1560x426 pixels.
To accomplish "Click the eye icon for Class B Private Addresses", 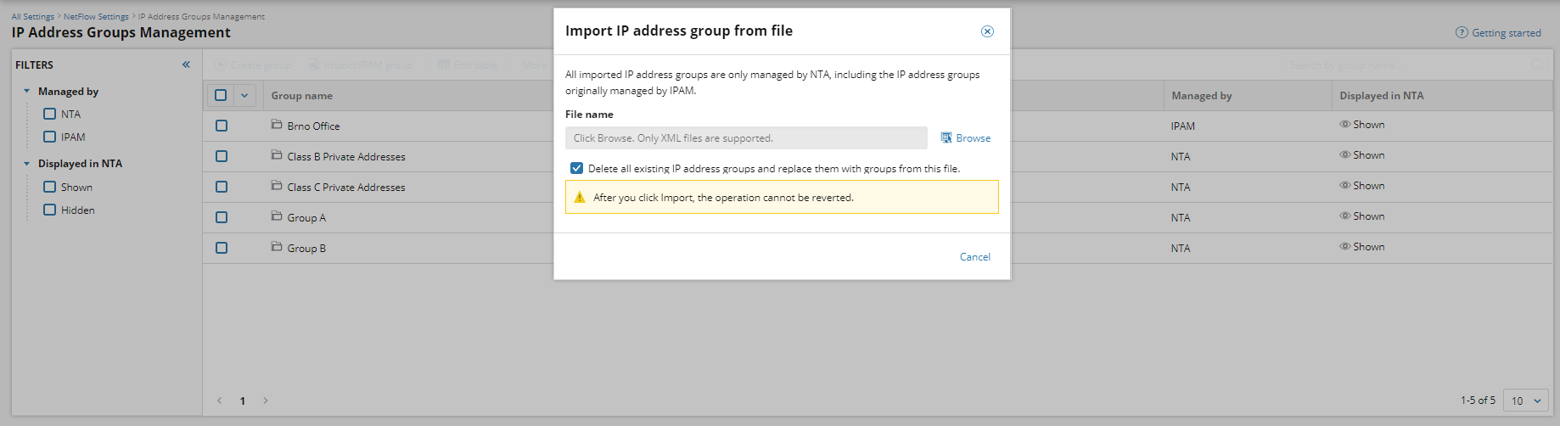I will 1344,155.
